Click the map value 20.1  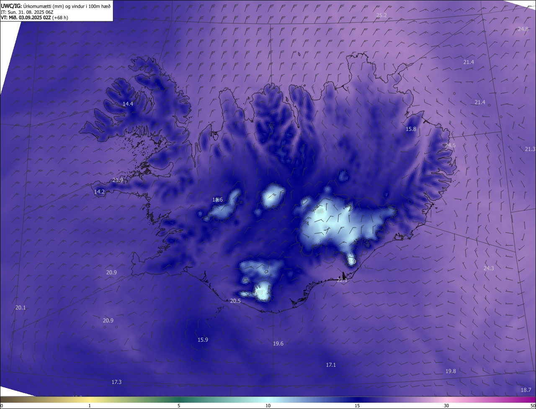click(21, 307)
